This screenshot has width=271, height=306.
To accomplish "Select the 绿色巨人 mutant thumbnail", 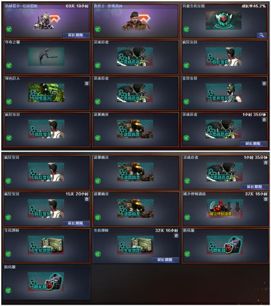I will [x=46, y=93].
